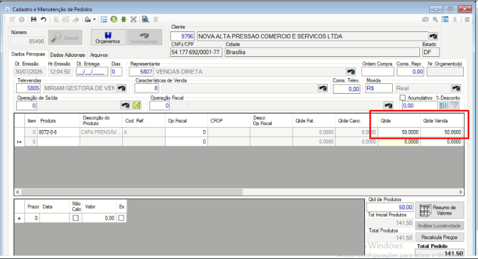
Task: Open the Arquivos tab
Action: pos(99,55)
